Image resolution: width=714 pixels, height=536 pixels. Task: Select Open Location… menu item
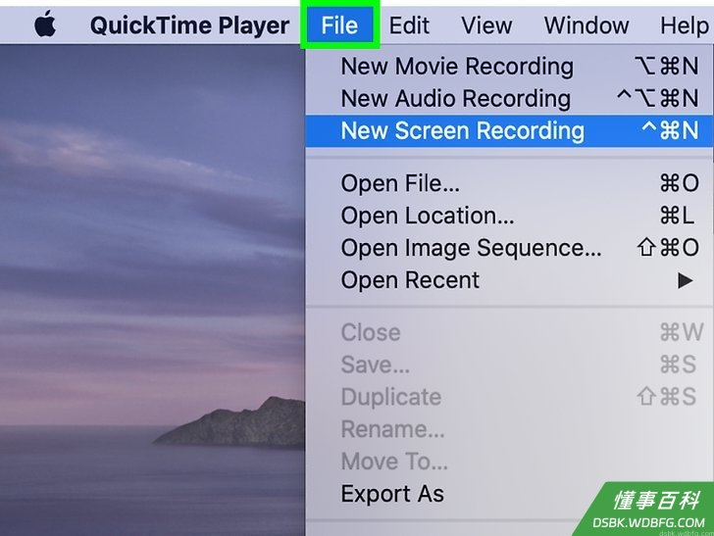pos(509,216)
